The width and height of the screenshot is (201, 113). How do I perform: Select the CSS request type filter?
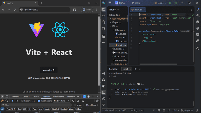coord(25,109)
